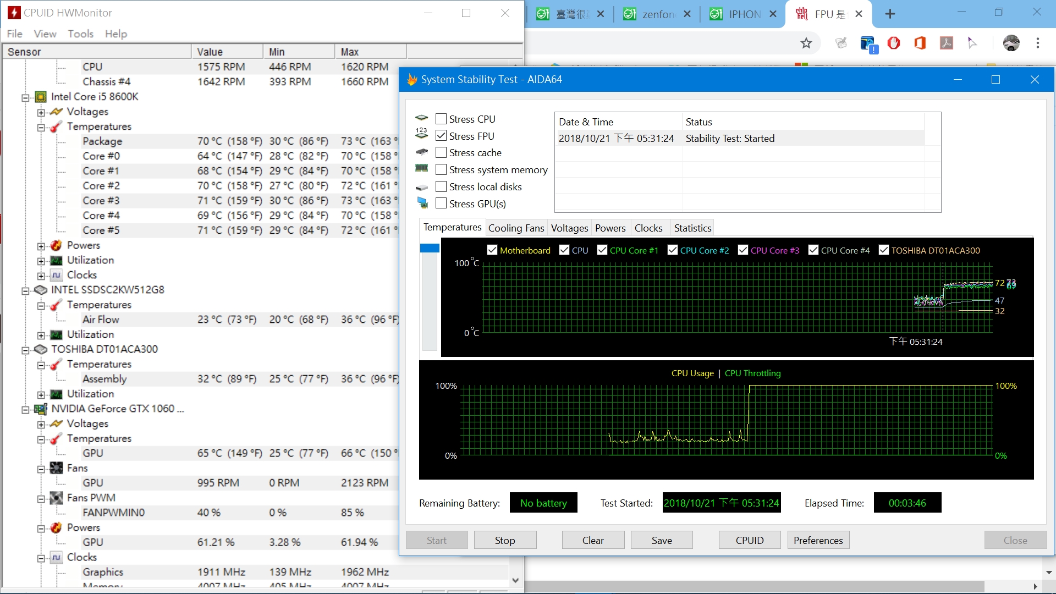The image size is (1056, 594).
Task: Click the Chrome horizontal scrollbar at bottom
Action: tap(754, 586)
